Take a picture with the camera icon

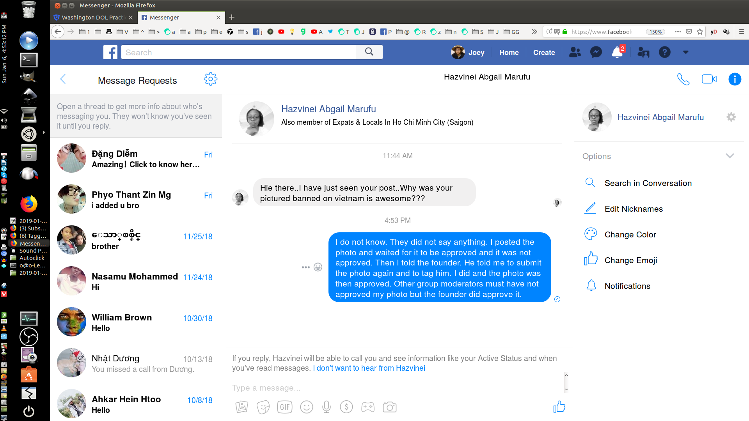[x=389, y=407]
